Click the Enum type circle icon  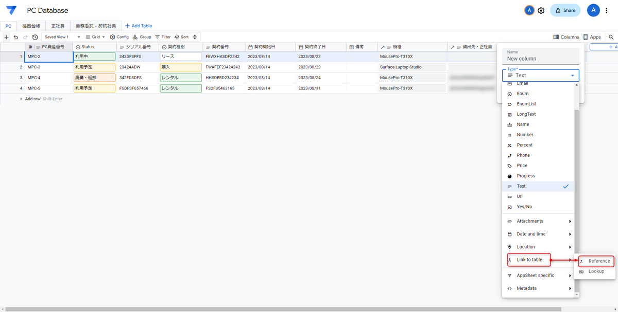(x=510, y=94)
